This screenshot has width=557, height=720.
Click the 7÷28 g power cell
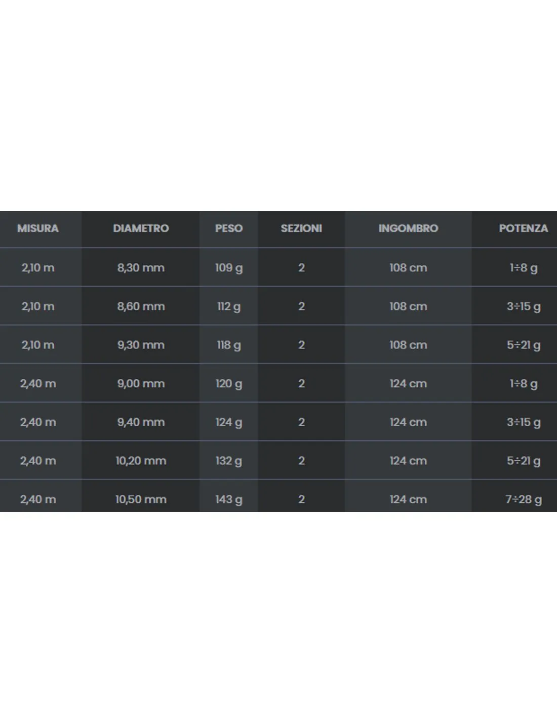[x=524, y=500]
